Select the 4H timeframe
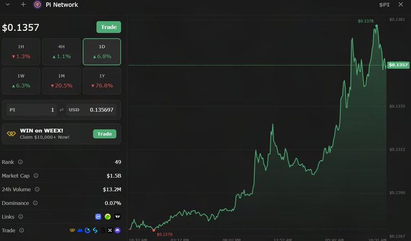 point(61,51)
